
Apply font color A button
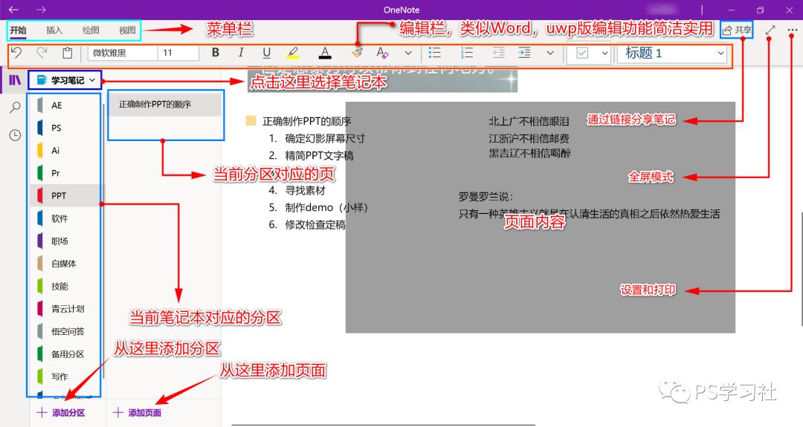click(x=325, y=53)
